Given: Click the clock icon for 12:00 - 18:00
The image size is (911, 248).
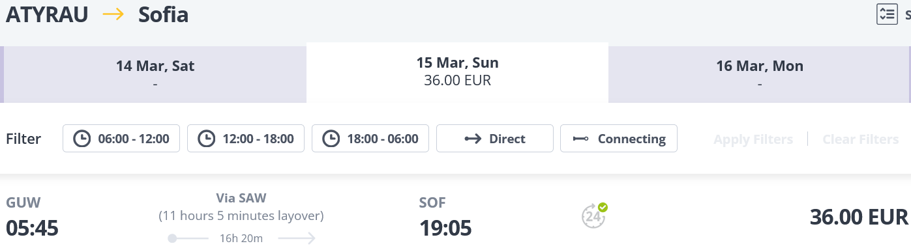Looking at the screenshot, I should (x=206, y=139).
